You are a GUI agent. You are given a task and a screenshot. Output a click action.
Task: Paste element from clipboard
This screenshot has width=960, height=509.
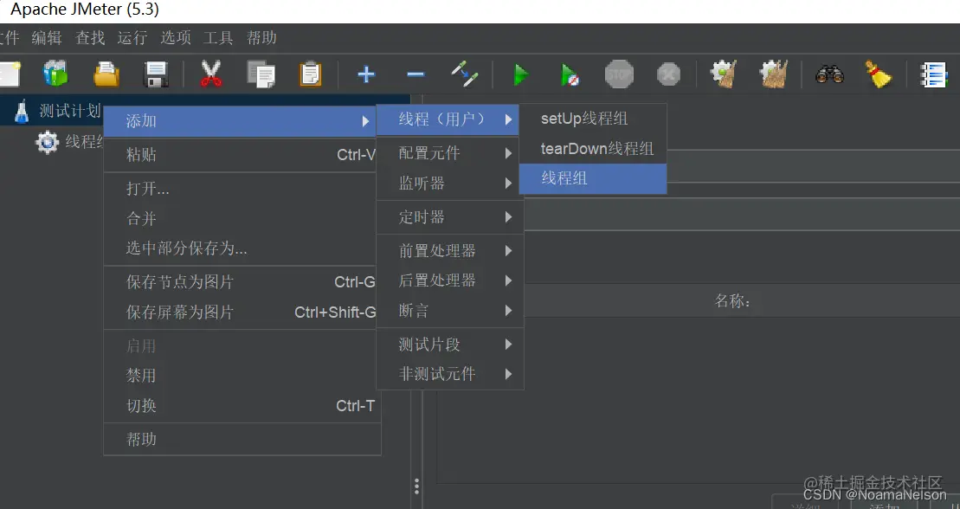(x=311, y=74)
